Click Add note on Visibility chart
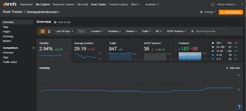 point(233,68)
